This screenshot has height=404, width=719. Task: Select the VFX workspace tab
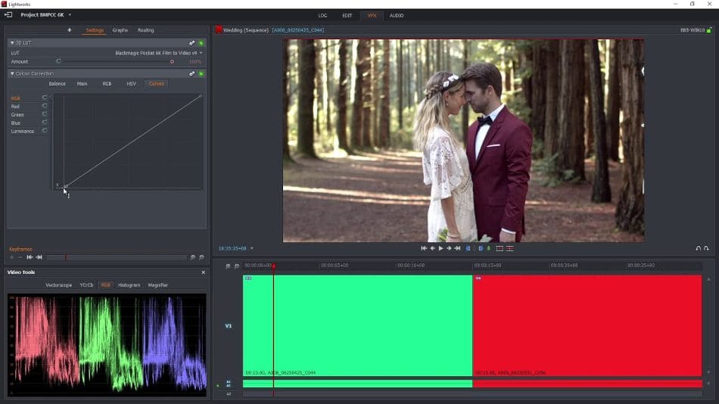372,16
